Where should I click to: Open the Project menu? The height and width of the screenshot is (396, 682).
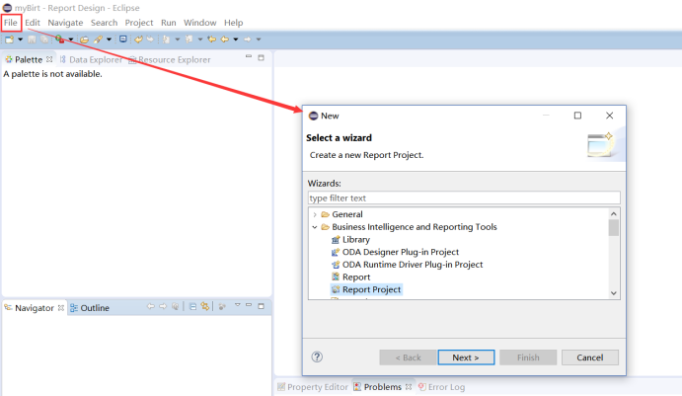[x=139, y=23]
